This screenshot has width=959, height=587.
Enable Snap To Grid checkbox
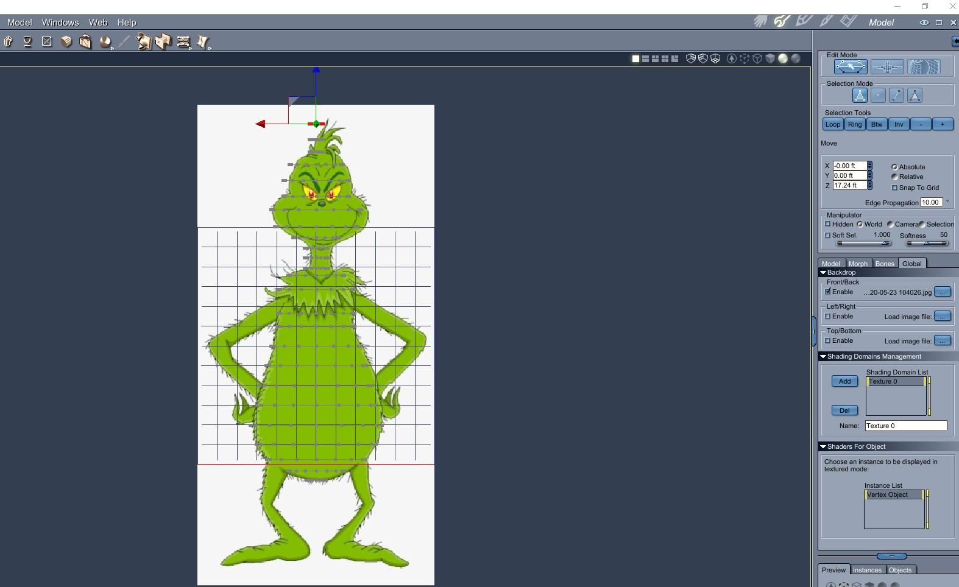pos(894,188)
